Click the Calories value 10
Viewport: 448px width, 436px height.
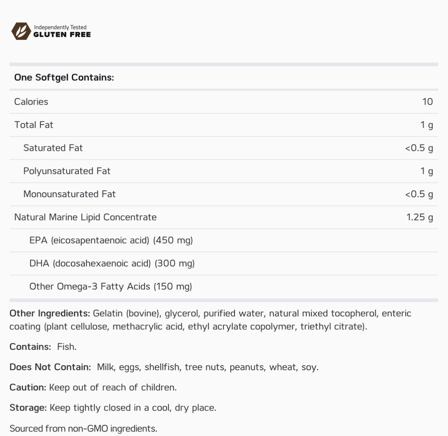(427, 101)
